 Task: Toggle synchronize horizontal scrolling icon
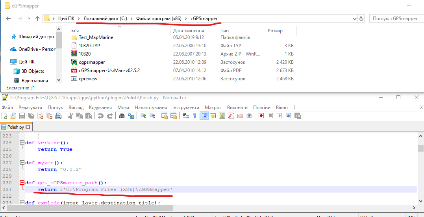tap(173, 116)
